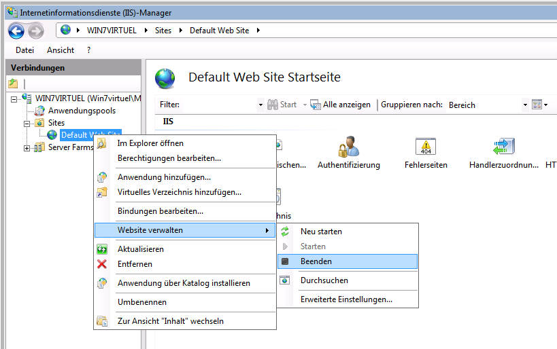Select the Anwendungspools tree item
This screenshot has width=557, height=349.
[82, 111]
